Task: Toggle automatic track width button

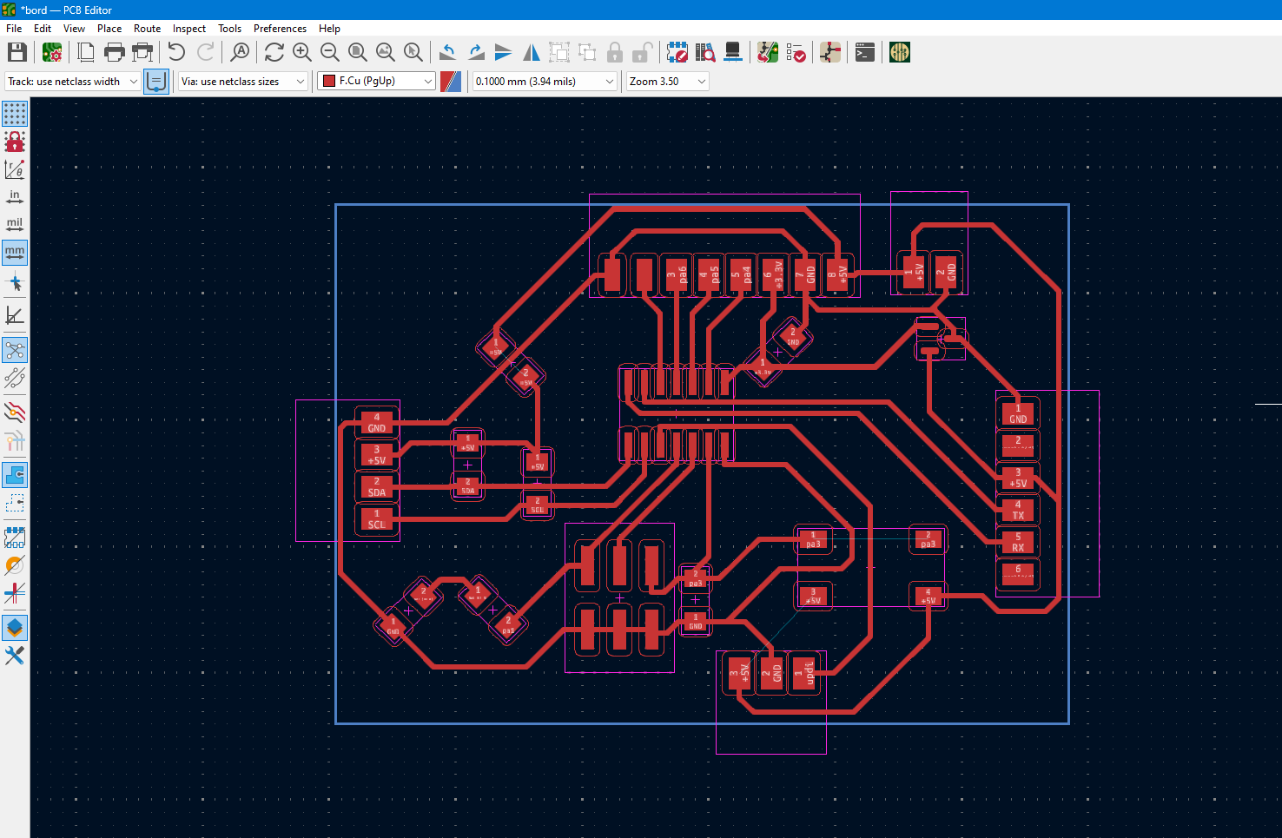Action: point(156,82)
